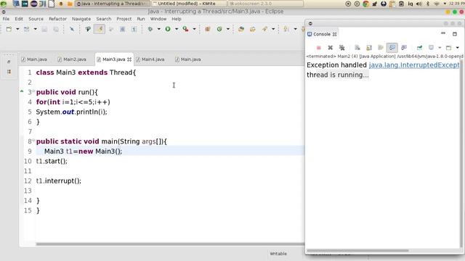Toggle Scroll Lock in Console toolbar
This screenshot has width=465, height=261.
[x=369, y=48]
